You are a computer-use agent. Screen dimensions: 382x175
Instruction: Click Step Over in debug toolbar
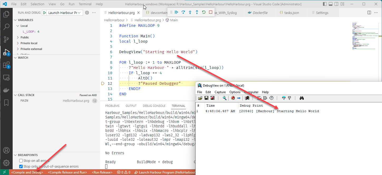(x=183, y=12)
